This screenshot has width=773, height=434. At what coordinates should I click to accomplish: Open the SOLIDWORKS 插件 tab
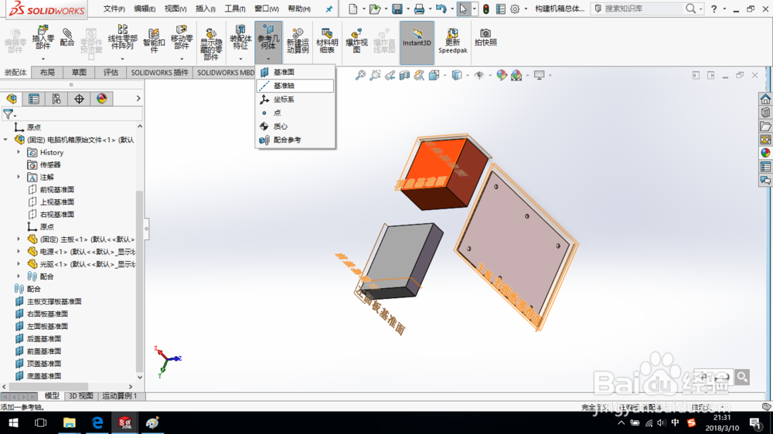tap(160, 73)
